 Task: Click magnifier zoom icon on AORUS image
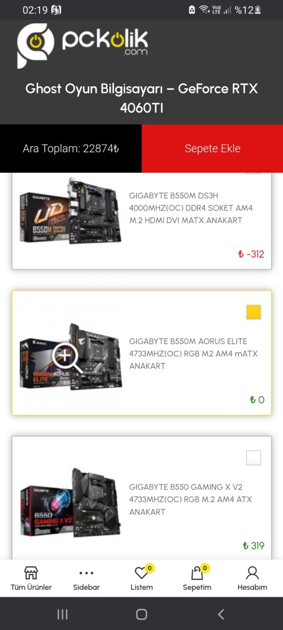[68, 358]
